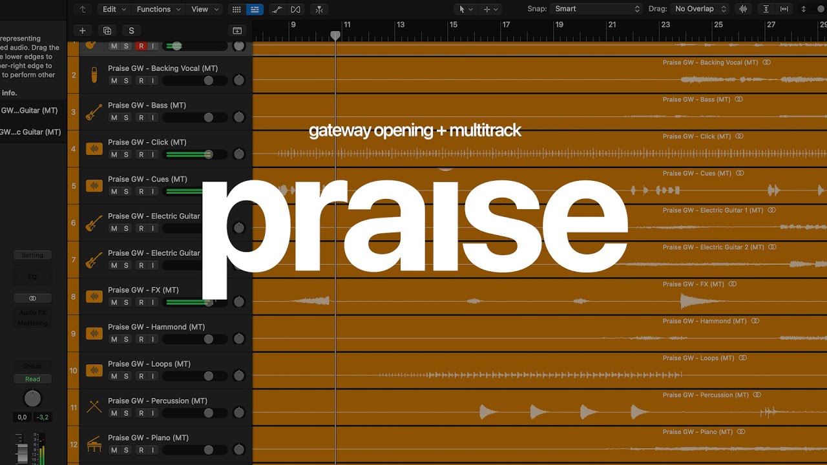Screen dimensions: 827x465
Task: Click the playhead marker in the ruler
Action: coord(335,36)
